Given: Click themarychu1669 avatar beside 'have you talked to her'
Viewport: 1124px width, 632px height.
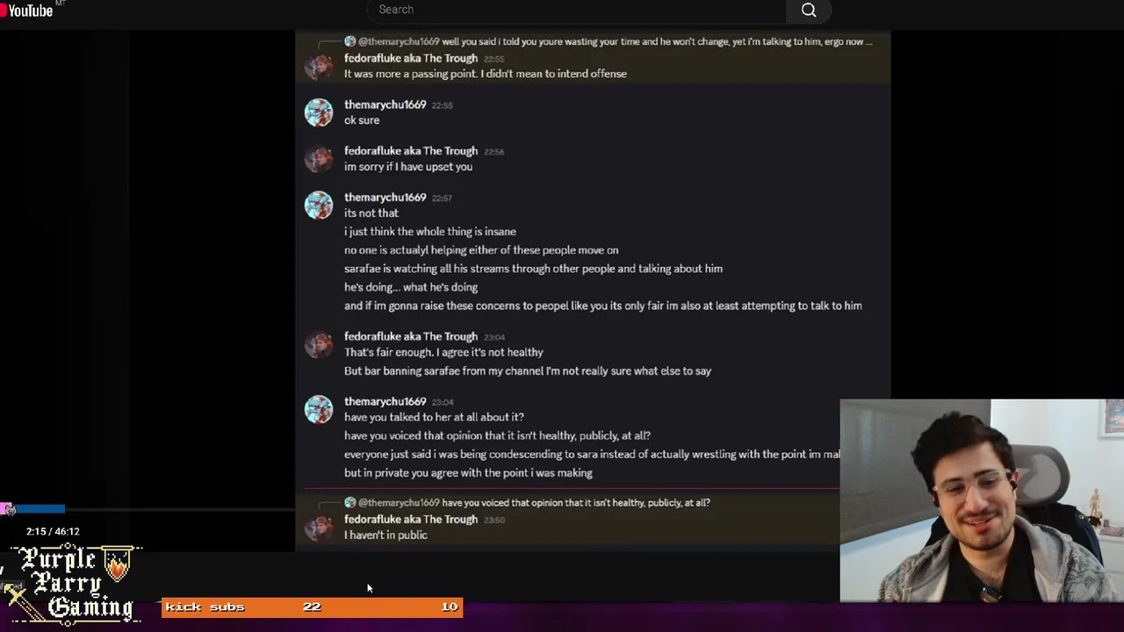Looking at the screenshot, I should [319, 409].
